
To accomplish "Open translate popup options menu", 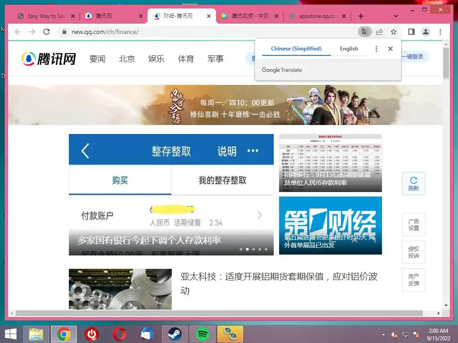I will pyautogui.click(x=376, y=49).
